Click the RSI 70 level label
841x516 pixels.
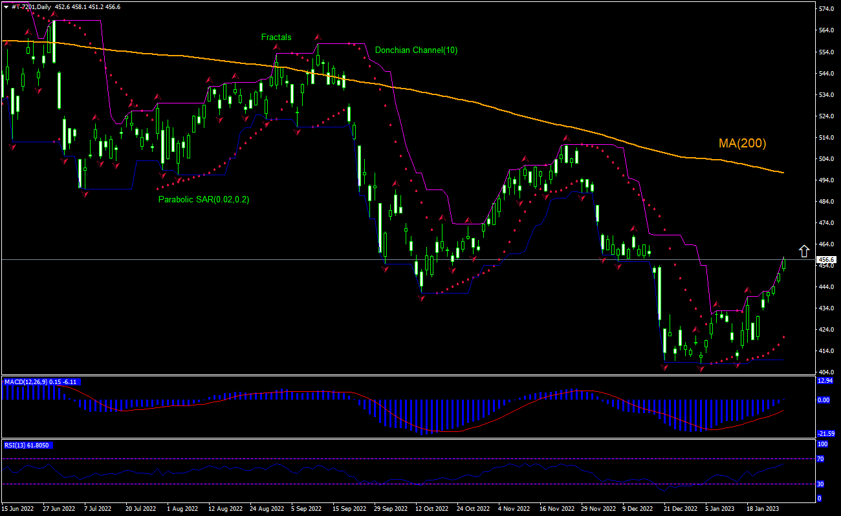(x=822, y=458)
